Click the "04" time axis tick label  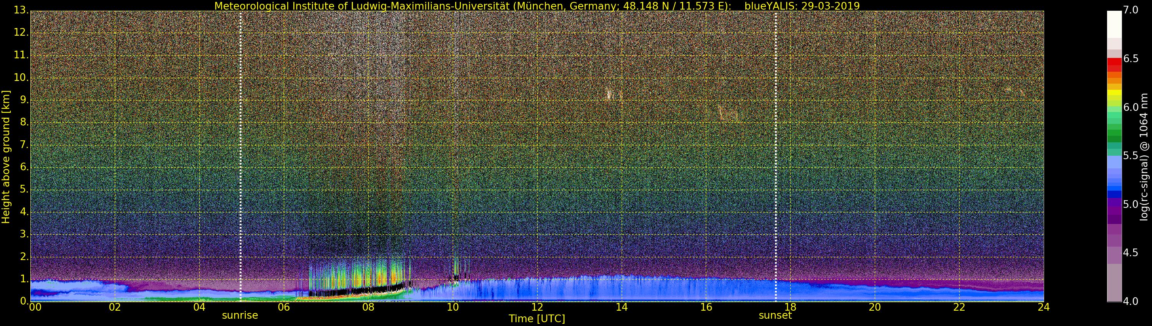[x=199, y=307]
